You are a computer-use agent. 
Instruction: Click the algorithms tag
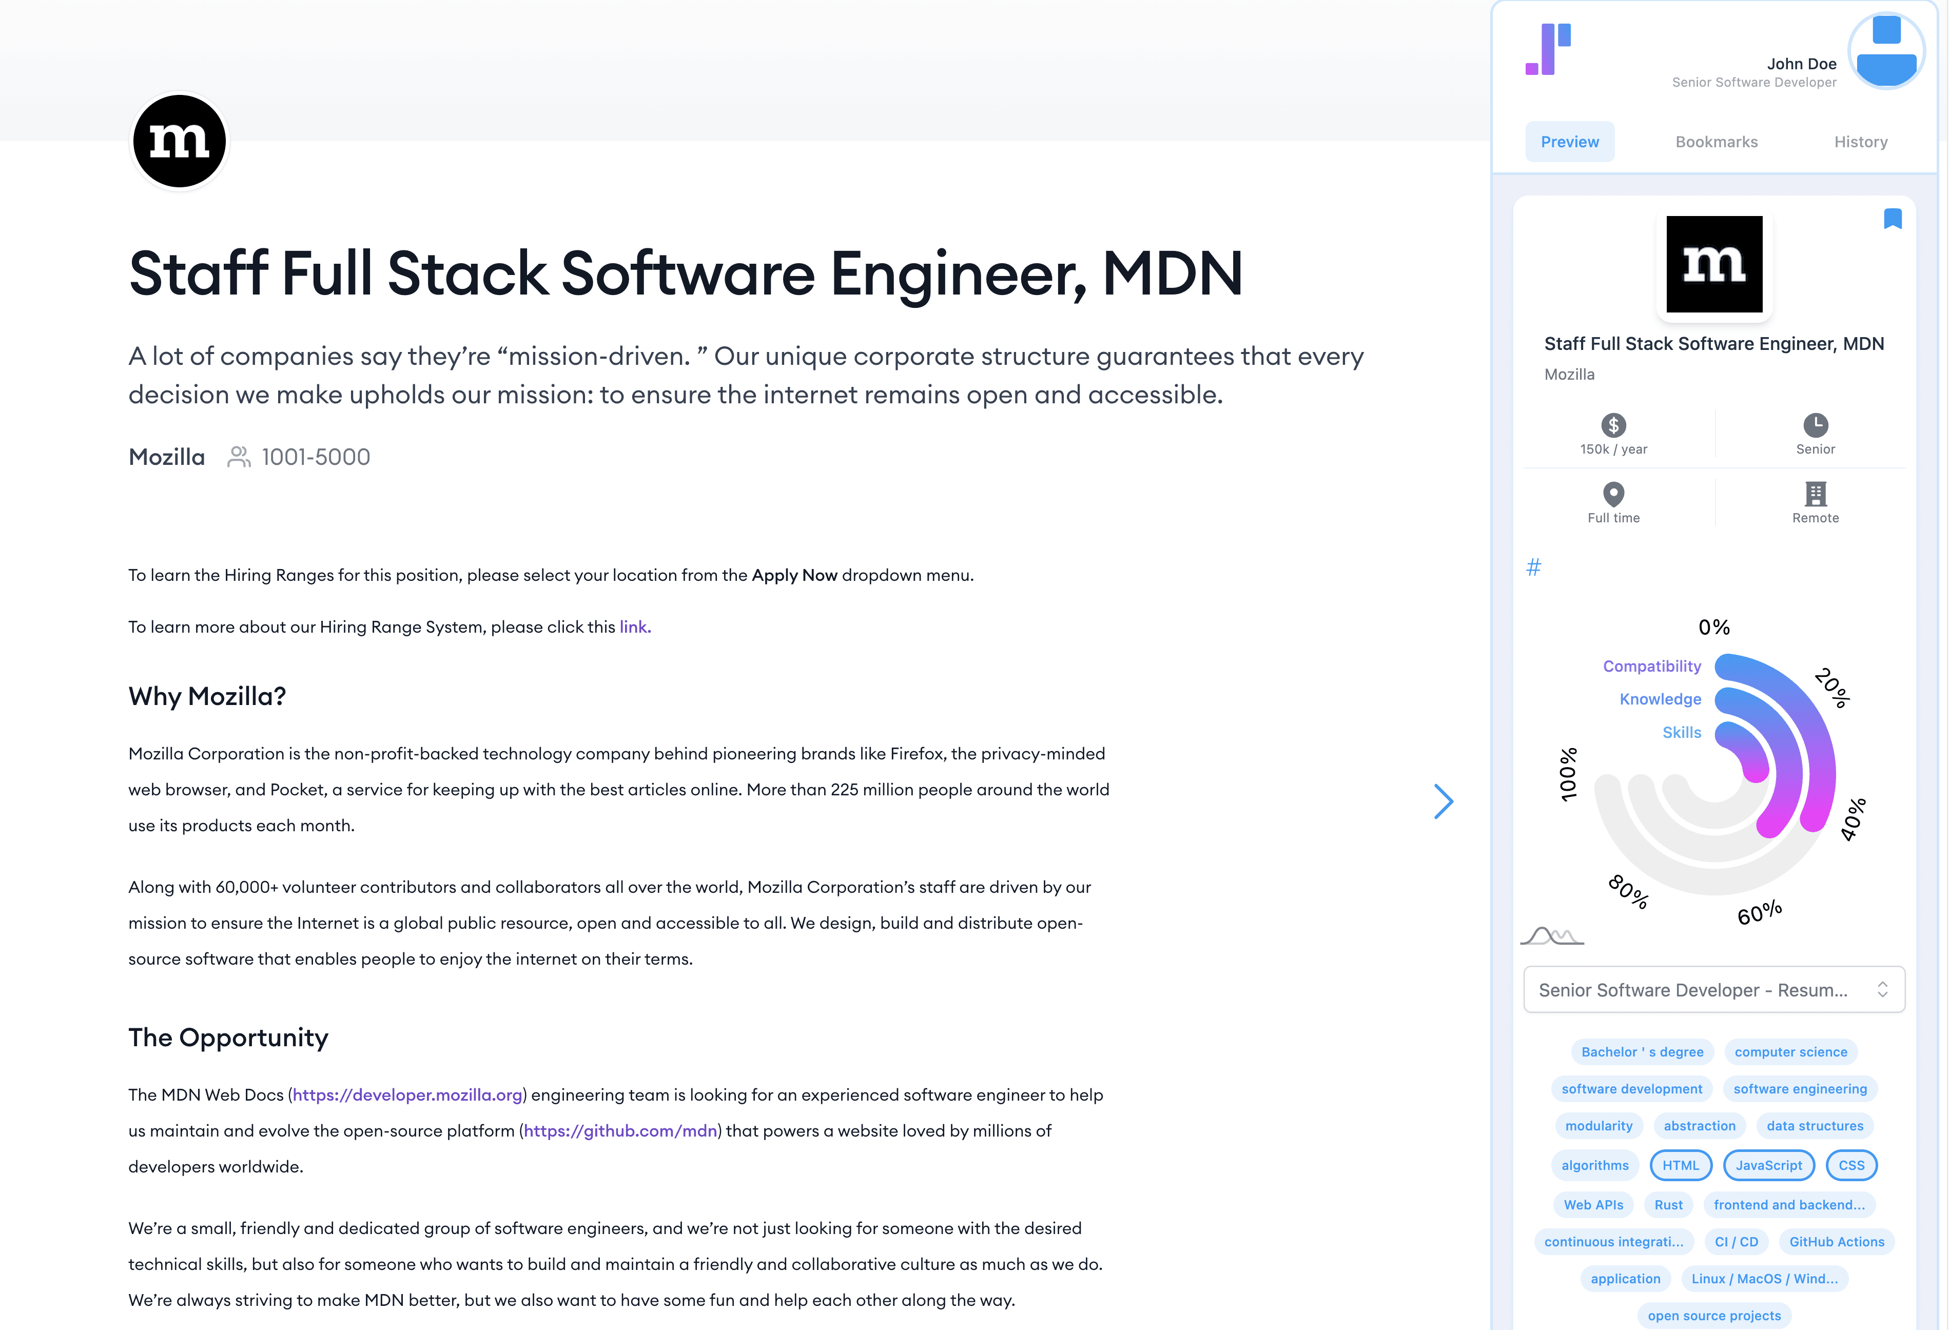1594,1166
